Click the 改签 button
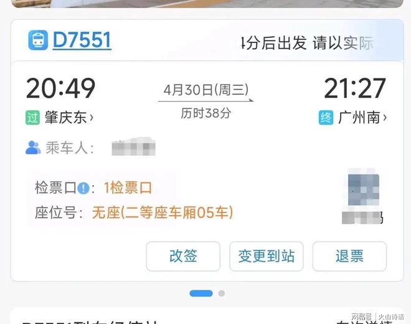 point(183,256)
